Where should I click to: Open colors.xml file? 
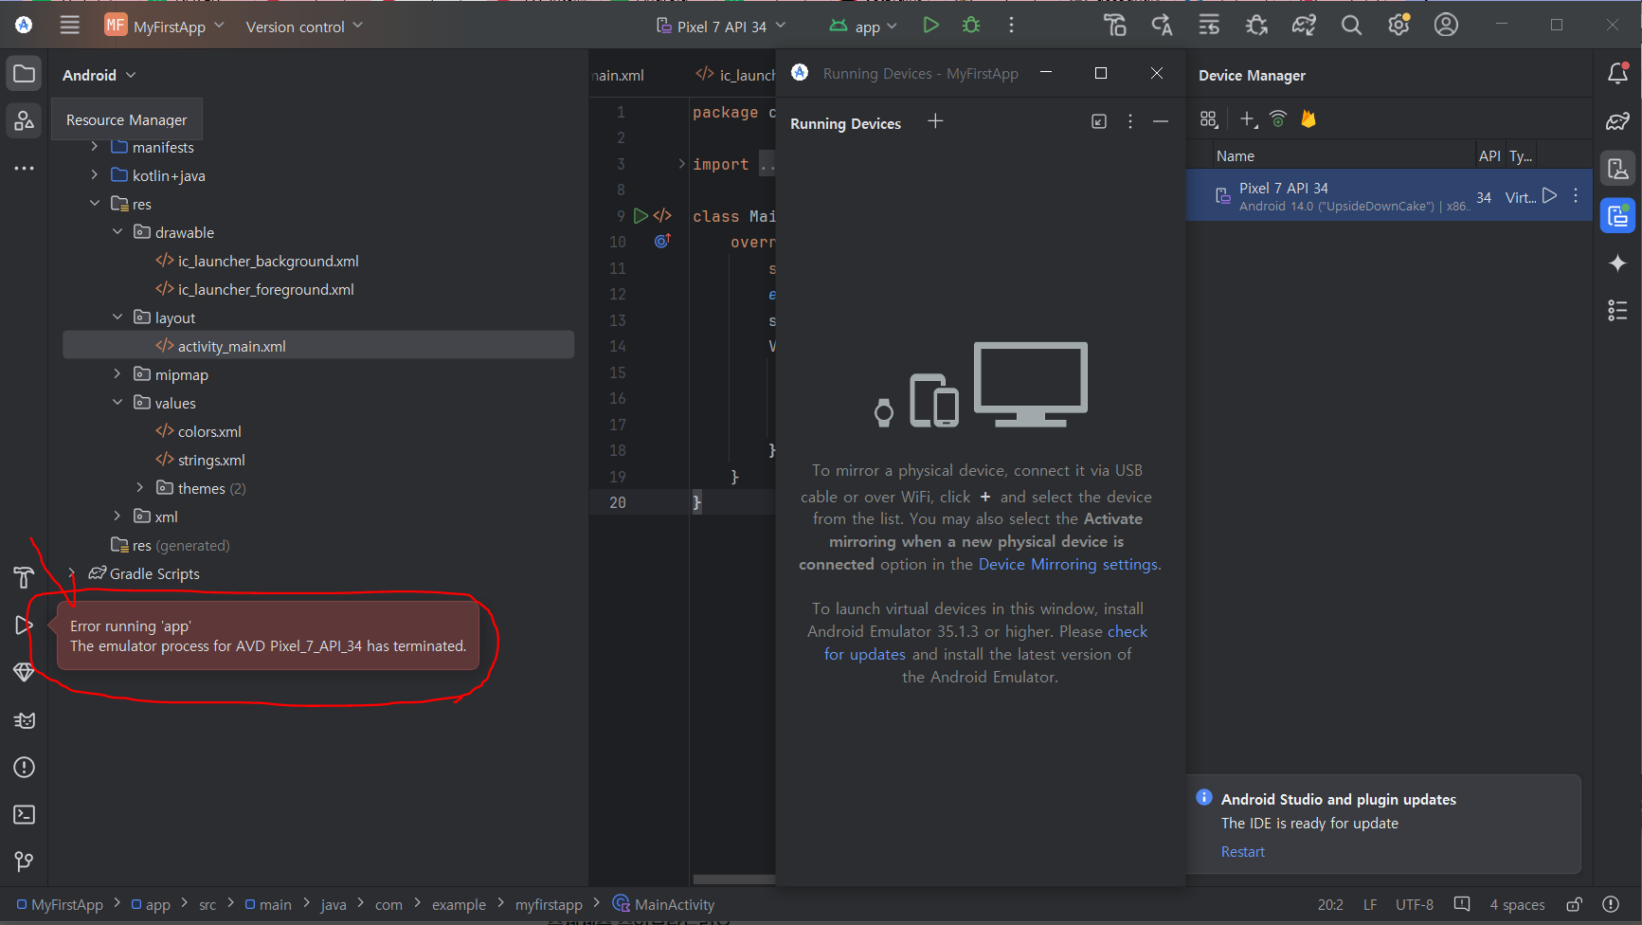[x=209, y=431]
